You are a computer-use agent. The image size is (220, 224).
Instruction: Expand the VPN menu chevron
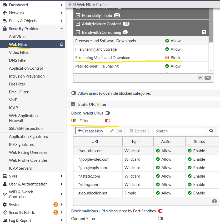point(61,176)
